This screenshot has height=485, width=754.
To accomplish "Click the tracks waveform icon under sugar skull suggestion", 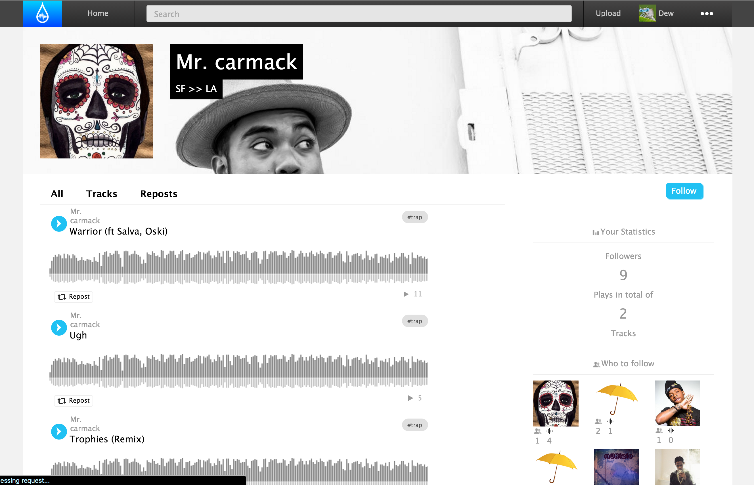I will click(x=550, y=431).
